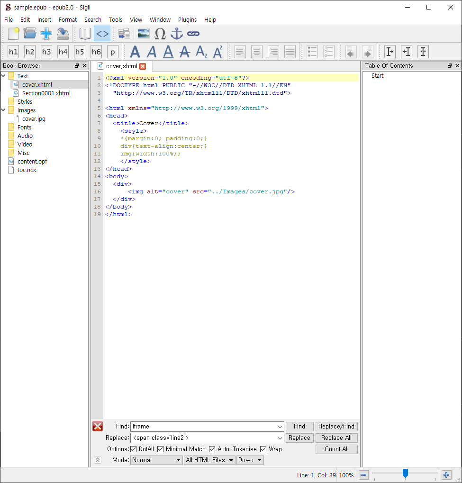This screenshot has height=483, width=462.
Task: Open the Tools menu
Action: [x=116, y=20]
